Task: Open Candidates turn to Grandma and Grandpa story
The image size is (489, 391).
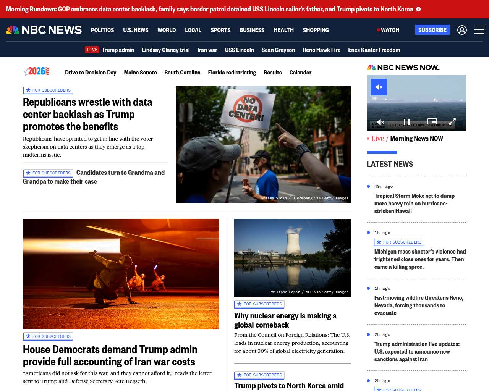Action: (x=94, y=177)
